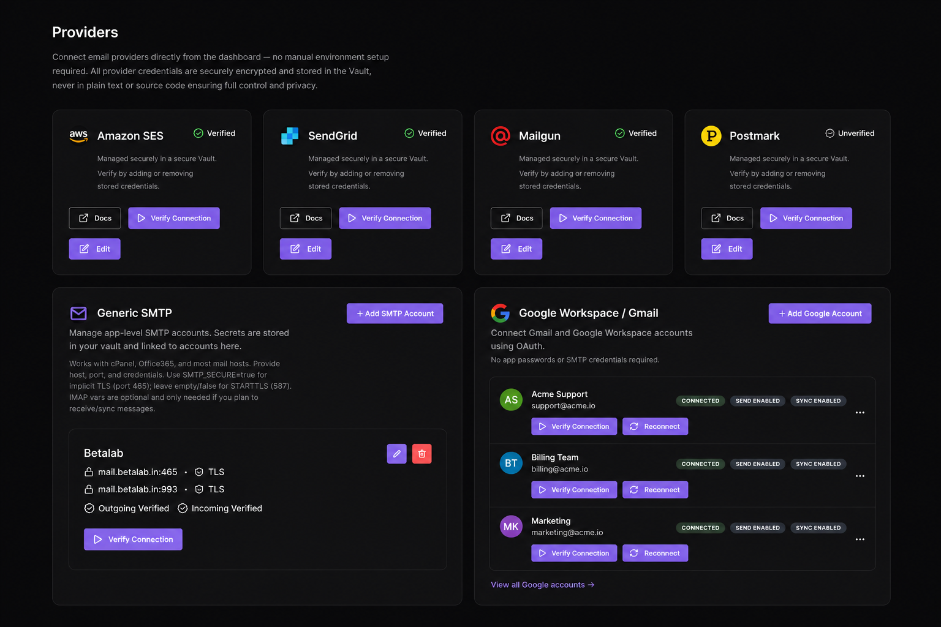
Task: Click the SendGrid logo icon
Action: tap(290, 136)
